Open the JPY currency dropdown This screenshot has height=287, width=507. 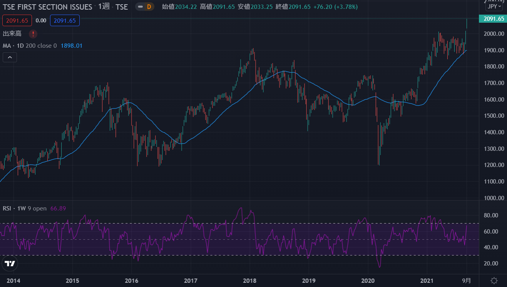pos(494,7)
